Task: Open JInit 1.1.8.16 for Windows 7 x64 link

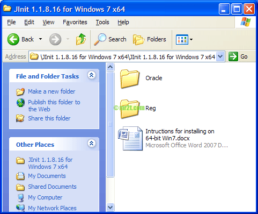Action: click(50, 163)
